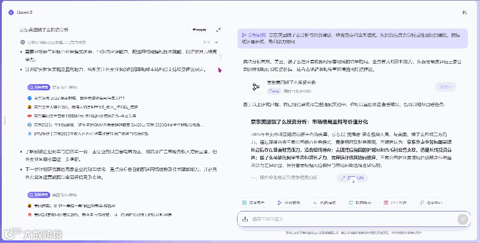Toggle the 联网搜索 mode chip
The height and width of the screenshot is (243, 480).
[x=360, y=203]
